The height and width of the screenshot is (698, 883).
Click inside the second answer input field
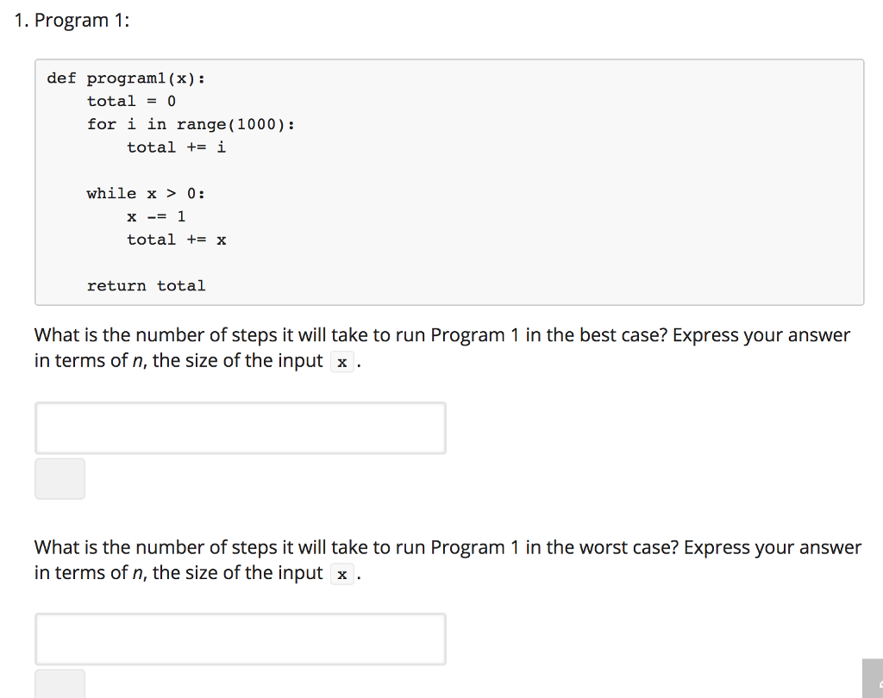240,638
